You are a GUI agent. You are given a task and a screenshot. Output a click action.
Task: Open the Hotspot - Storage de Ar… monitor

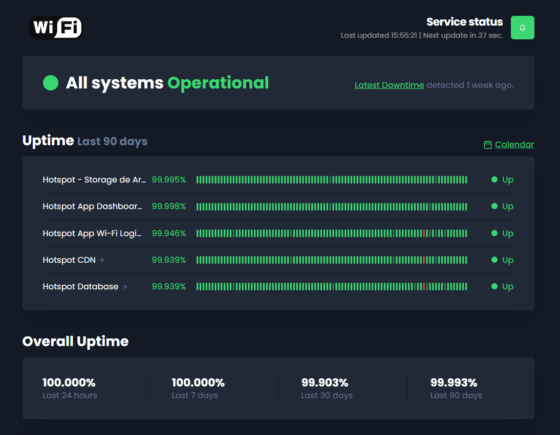pos(94,180)
